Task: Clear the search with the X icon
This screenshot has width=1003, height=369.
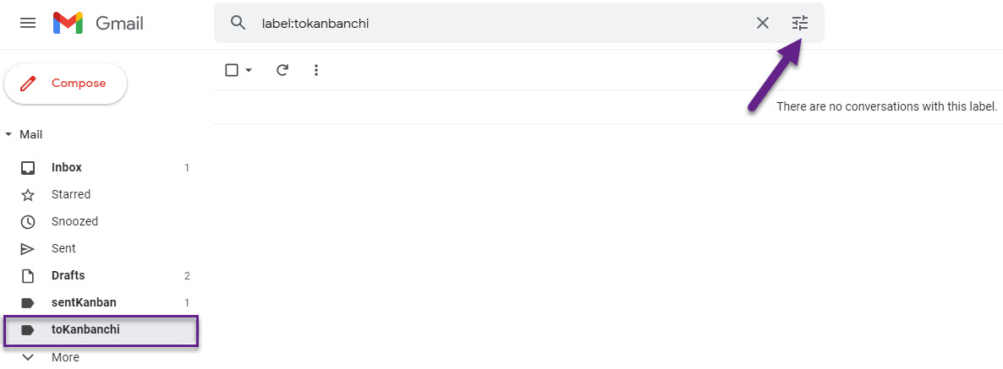Action: click(763, 24)
